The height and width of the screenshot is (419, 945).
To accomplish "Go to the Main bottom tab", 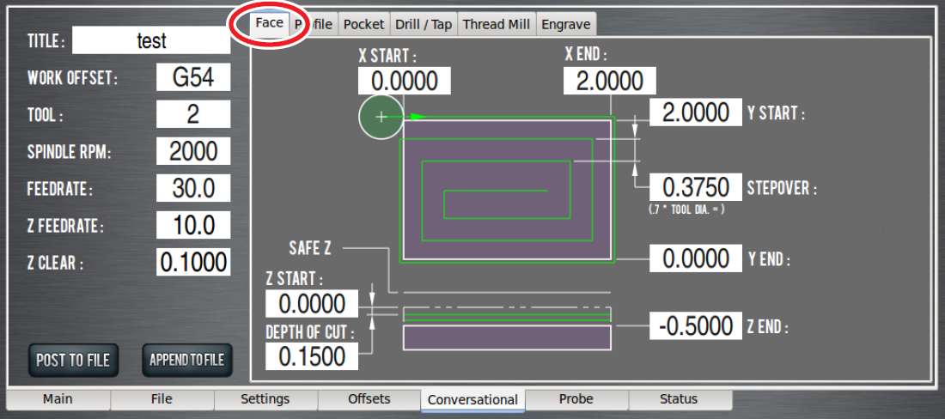I will pyautogui.click(x=58, y=399).
